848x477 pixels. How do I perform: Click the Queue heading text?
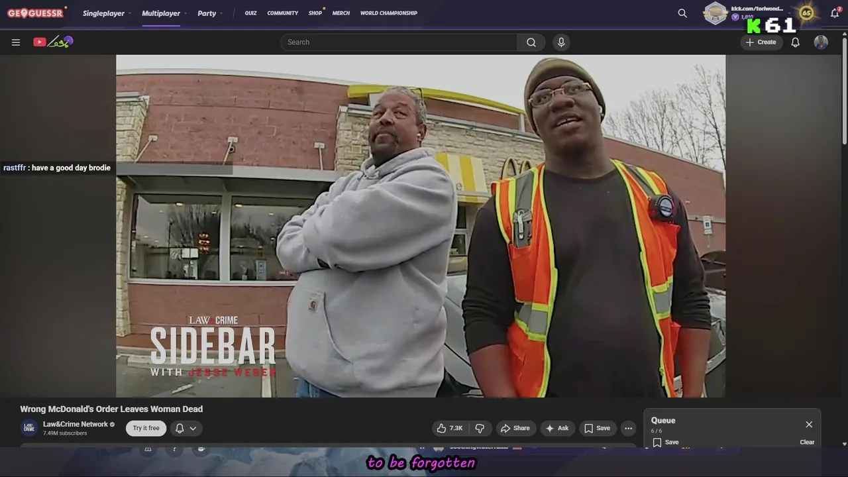(663, 421)
